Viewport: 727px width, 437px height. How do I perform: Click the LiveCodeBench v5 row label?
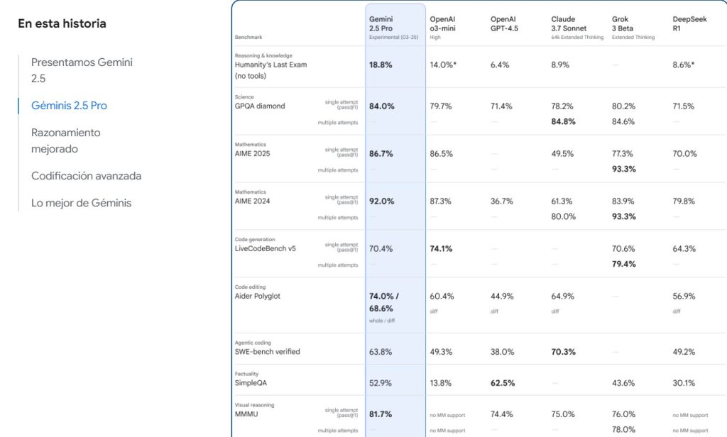tap(265, 249)
